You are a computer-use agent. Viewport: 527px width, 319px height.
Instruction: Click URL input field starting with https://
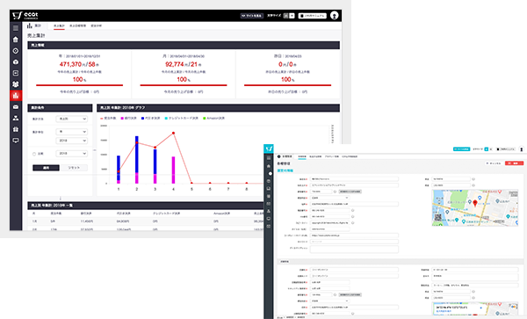tap(354, 236)
